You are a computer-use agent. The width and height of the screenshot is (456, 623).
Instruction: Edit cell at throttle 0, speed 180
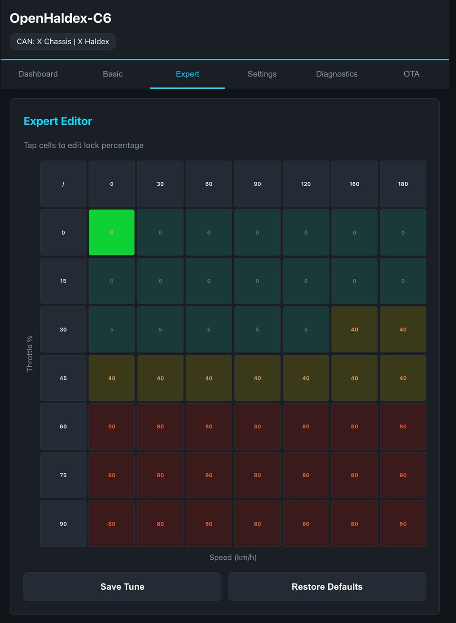[x=403, y=232]
